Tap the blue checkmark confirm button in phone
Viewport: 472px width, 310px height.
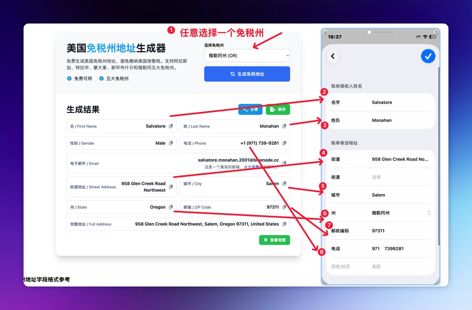(x=428, y=56)
